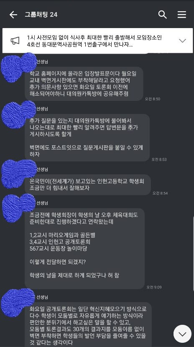Jump to latest message round button
The width and height of the screenshot is (194, 347).
182,334
